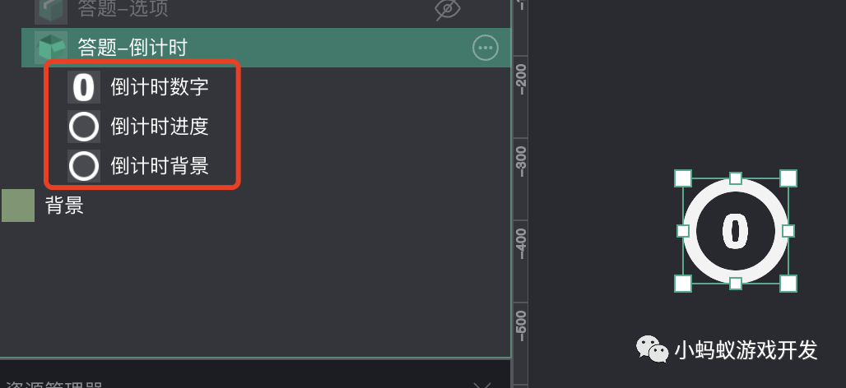Select the 倒计时数字 layer label
The image size is (846, 388).
coord(160,87)
